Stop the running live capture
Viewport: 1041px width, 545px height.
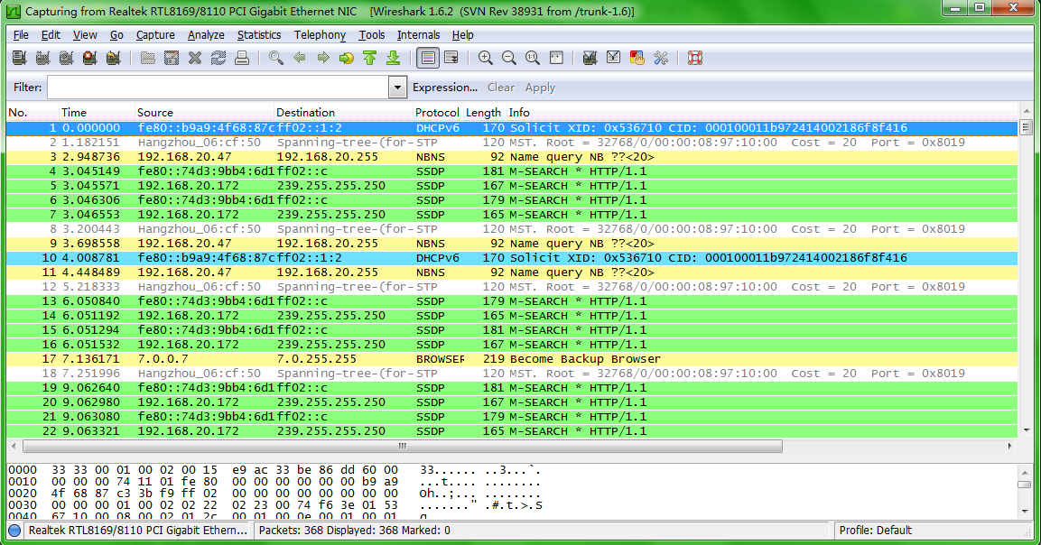click(x=89, y=59)
